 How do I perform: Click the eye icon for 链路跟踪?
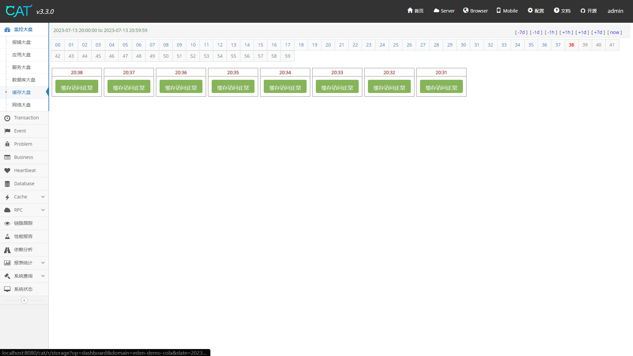tap(7, 223)
